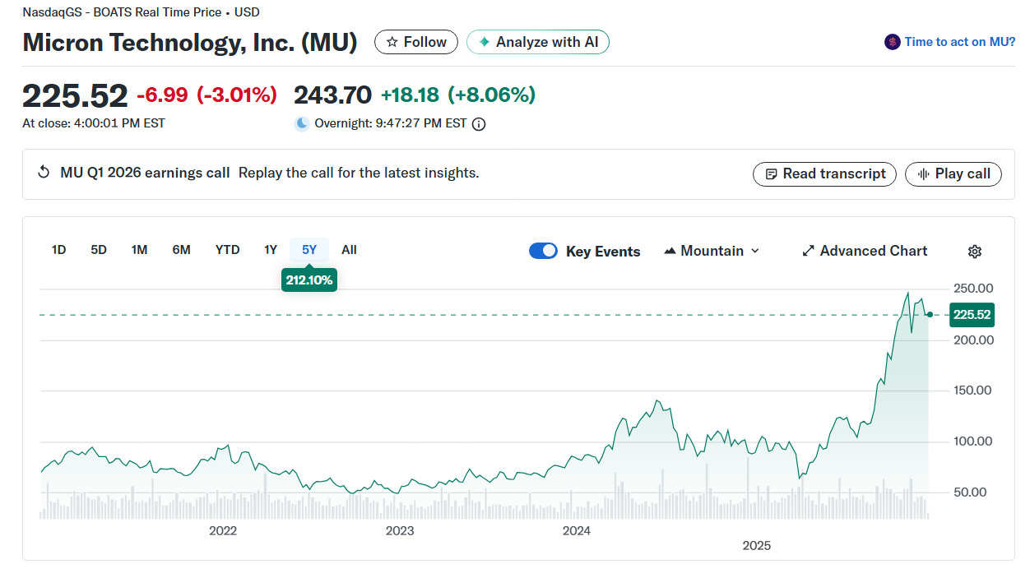1030x564 pixels.
Task: Click the 2024 label on the time axis
Action: (577, 530)
